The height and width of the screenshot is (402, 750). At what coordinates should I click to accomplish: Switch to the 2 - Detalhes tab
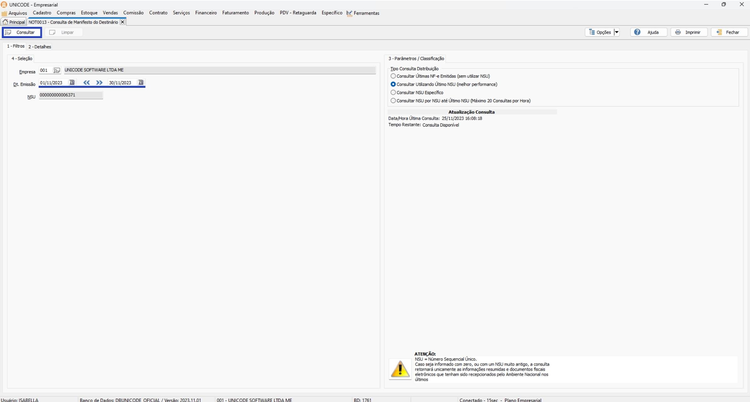[x=40, y=47]
